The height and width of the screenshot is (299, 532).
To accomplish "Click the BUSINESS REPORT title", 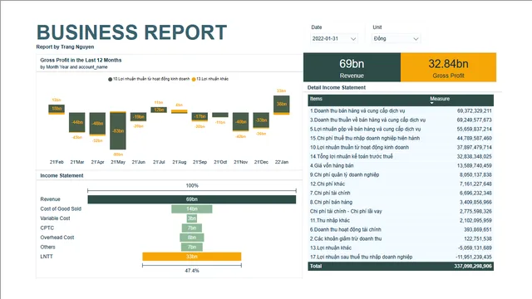I will (x=131, y=32).
